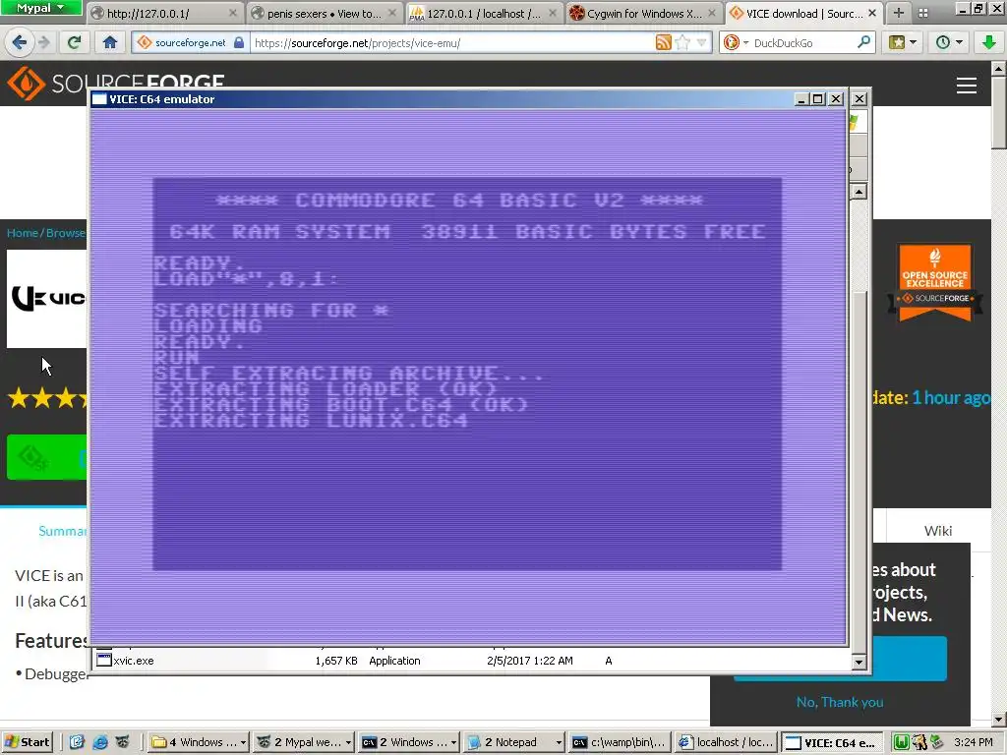Image resolution: width=1007 pixels, height=755 pixels.
Task: Switch to the http://127.0.0.1/ tab
Action: (x=162, y=13)
